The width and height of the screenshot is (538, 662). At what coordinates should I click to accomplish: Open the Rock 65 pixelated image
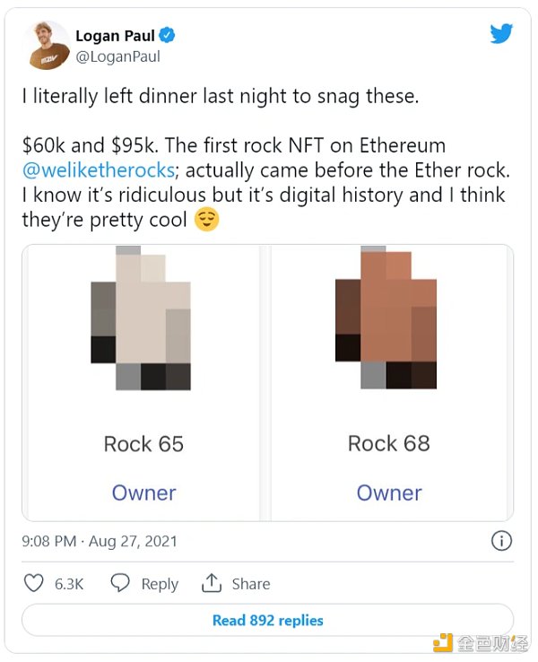[141, 322]
